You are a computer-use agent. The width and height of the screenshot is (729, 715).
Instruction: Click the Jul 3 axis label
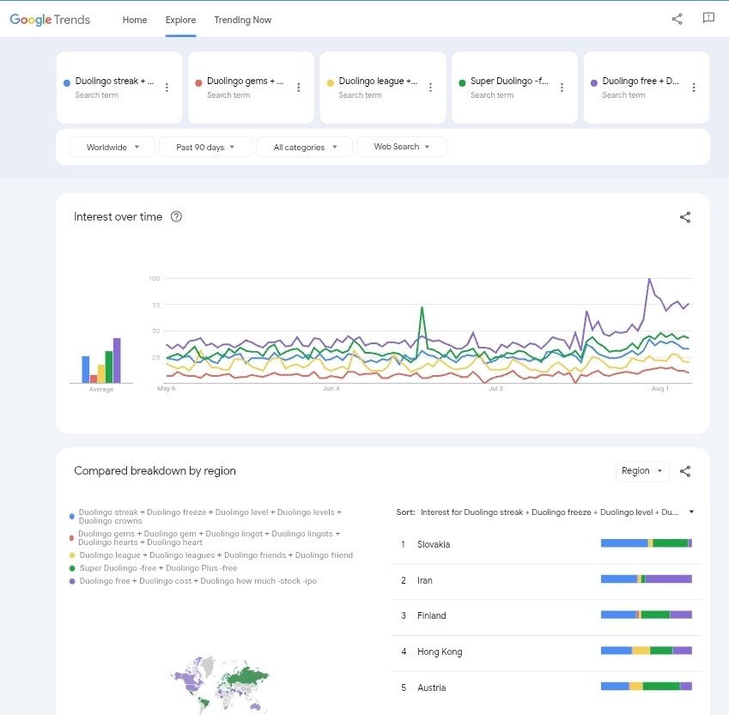pos(495,389)
